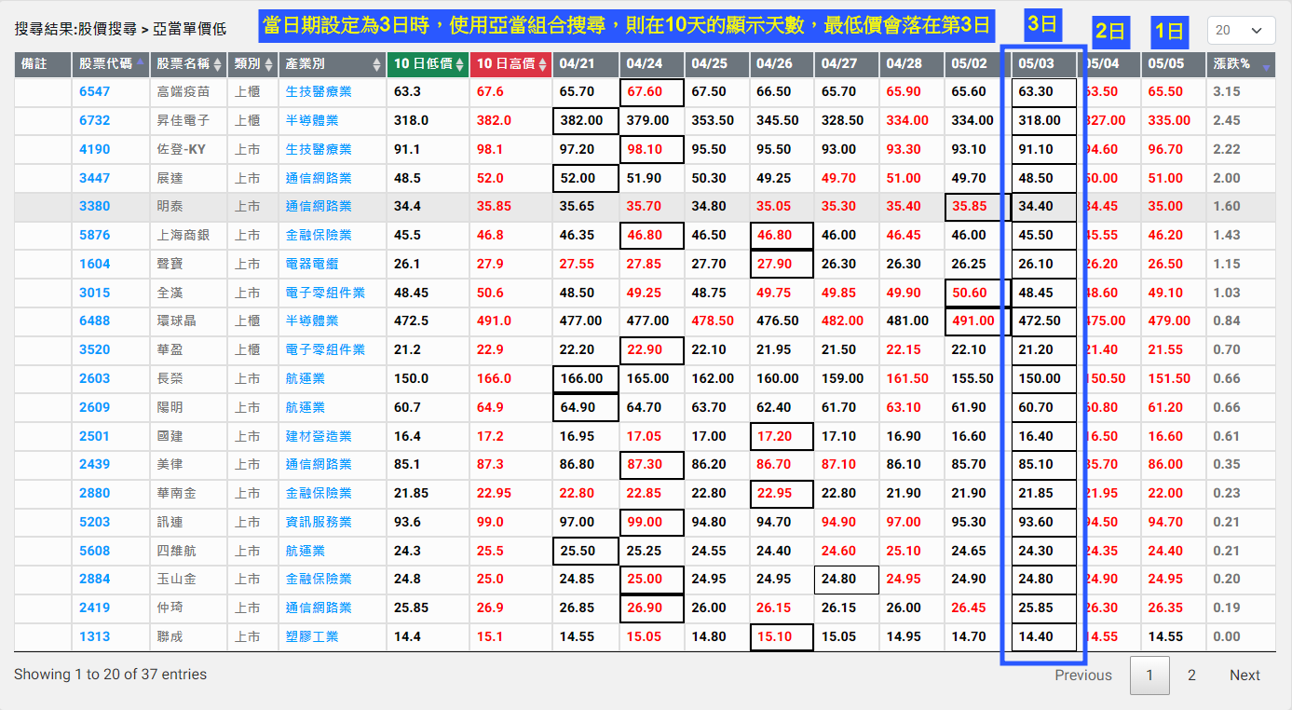Click sort arrow in 漲跌% header
Image resolution: width=1292 pixels, height=710 pixels.
[1265, 65]
